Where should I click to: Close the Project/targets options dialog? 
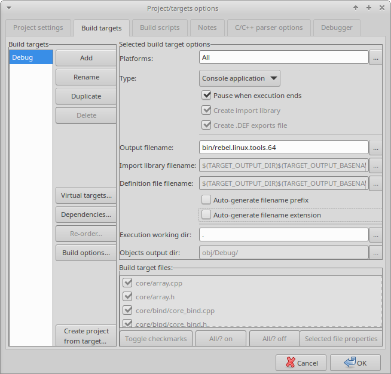(x=382, y=8)
